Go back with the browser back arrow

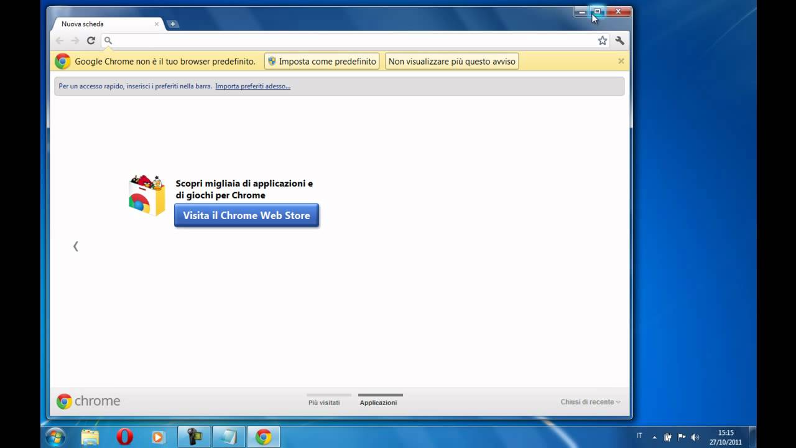(60, 40)
